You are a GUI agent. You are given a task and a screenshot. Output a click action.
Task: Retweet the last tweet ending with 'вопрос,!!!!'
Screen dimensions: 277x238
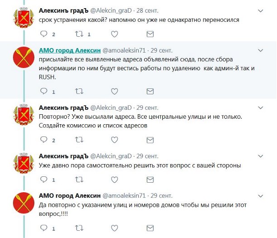point(79,228)
